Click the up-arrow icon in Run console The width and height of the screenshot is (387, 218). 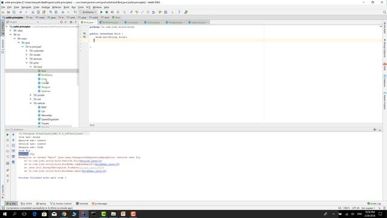(x=13, y=134)
